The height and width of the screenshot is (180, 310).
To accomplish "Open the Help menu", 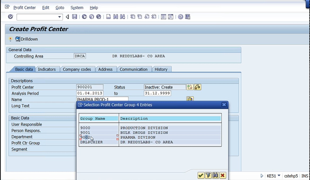I will click(x=94, y=8).
